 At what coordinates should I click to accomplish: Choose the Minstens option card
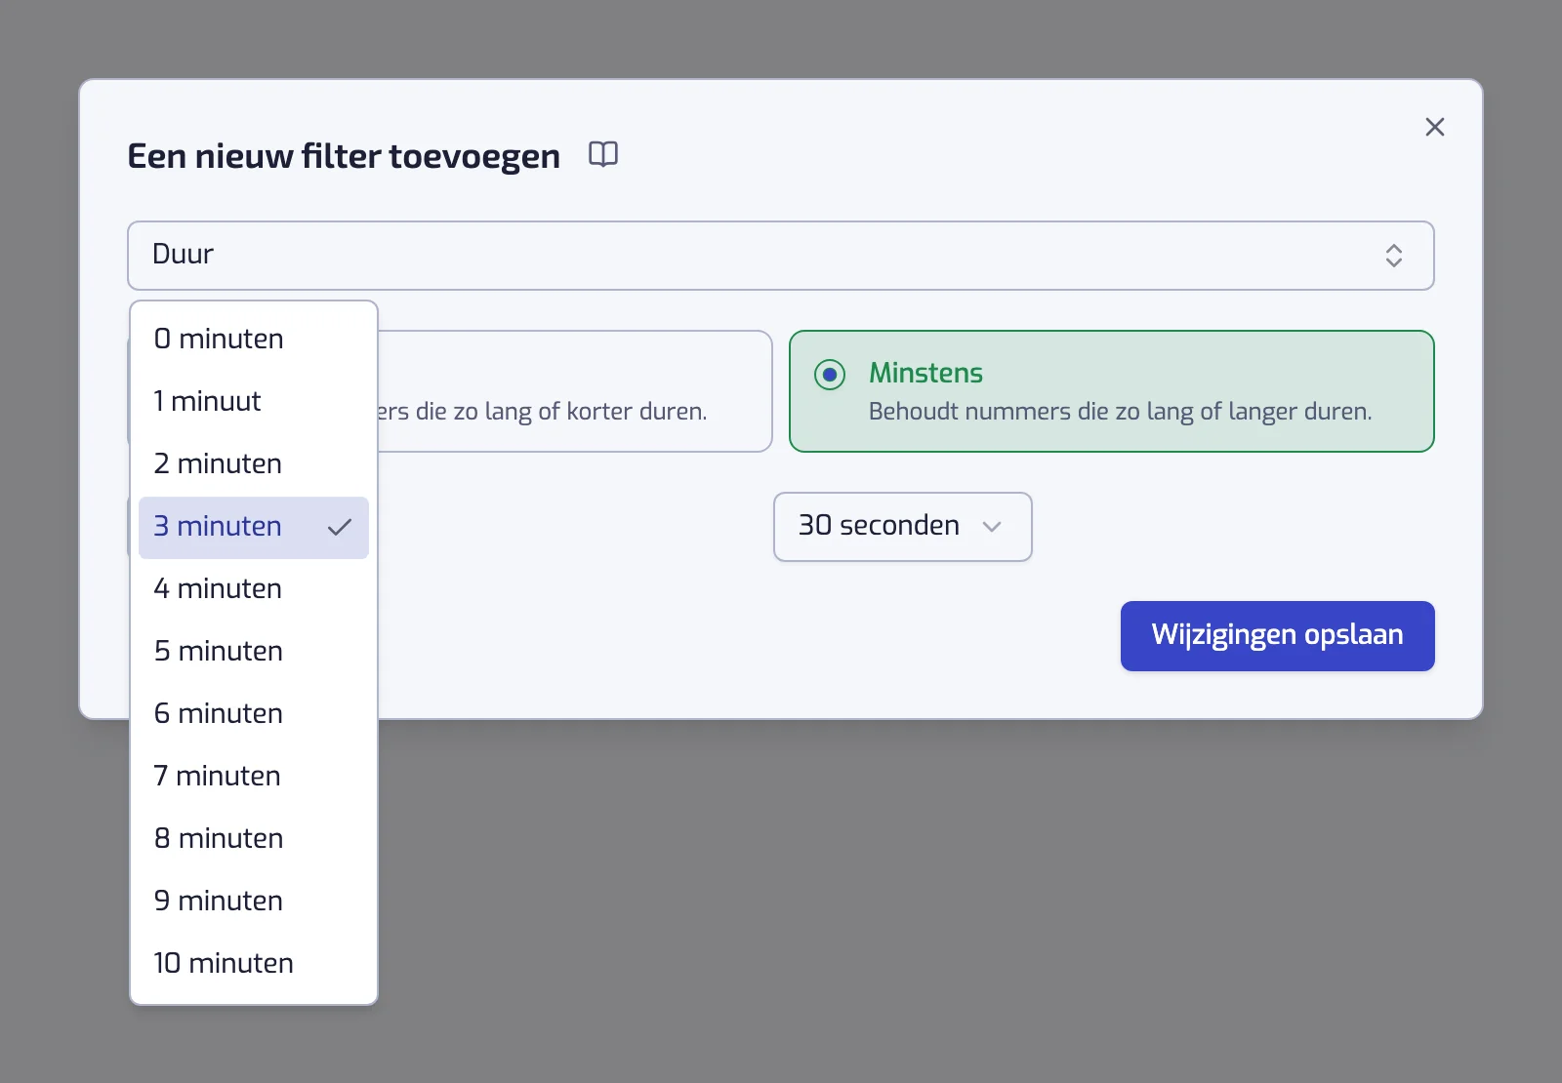point(1111,391)
